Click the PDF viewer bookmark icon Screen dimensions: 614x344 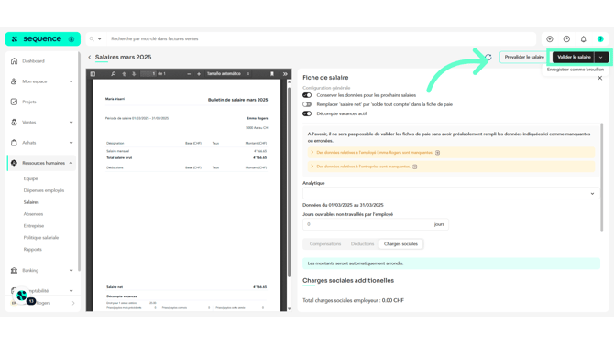(x=272, y=73)
